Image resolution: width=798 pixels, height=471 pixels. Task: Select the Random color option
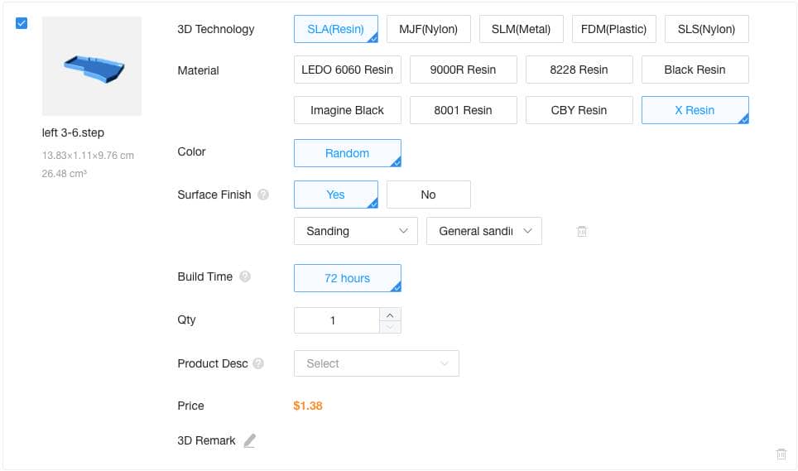tap(347, 153)
